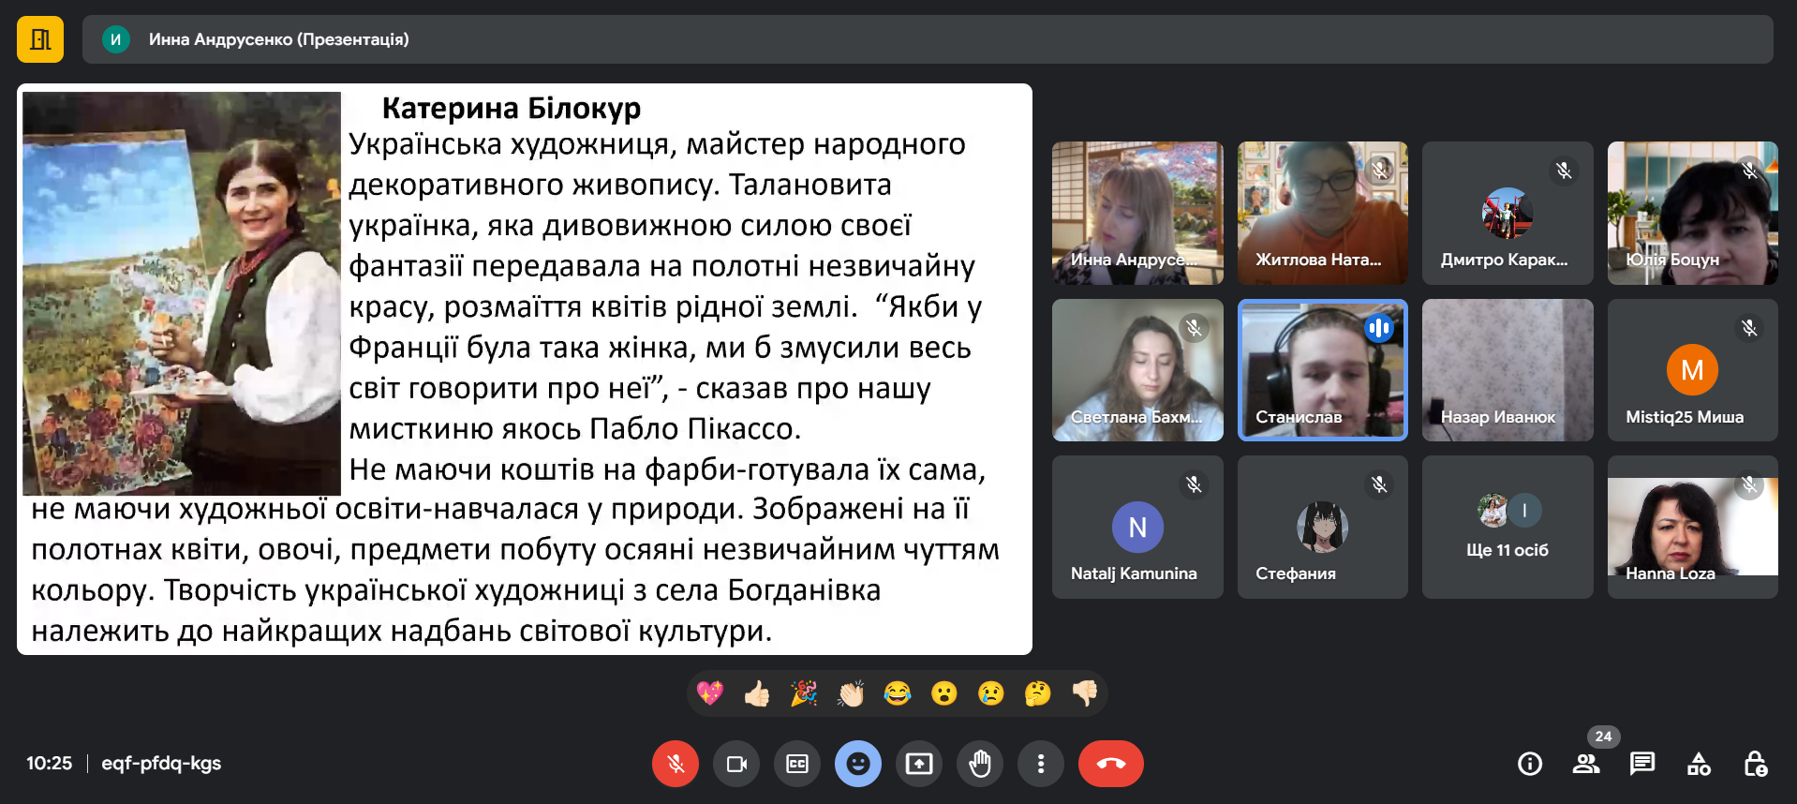Screen dimensions: 1797x804
Task: Show the people list panel
Action: 1585,765
